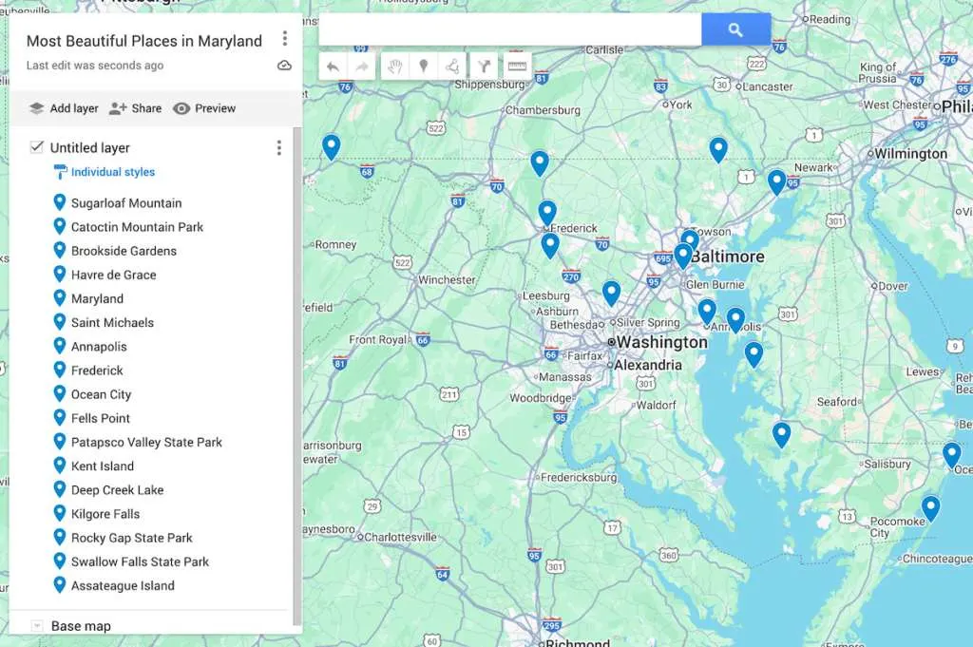Click the map marker in south Baltimore
The width and height of the screenshot is (973, 647).
tap(682, 256)
